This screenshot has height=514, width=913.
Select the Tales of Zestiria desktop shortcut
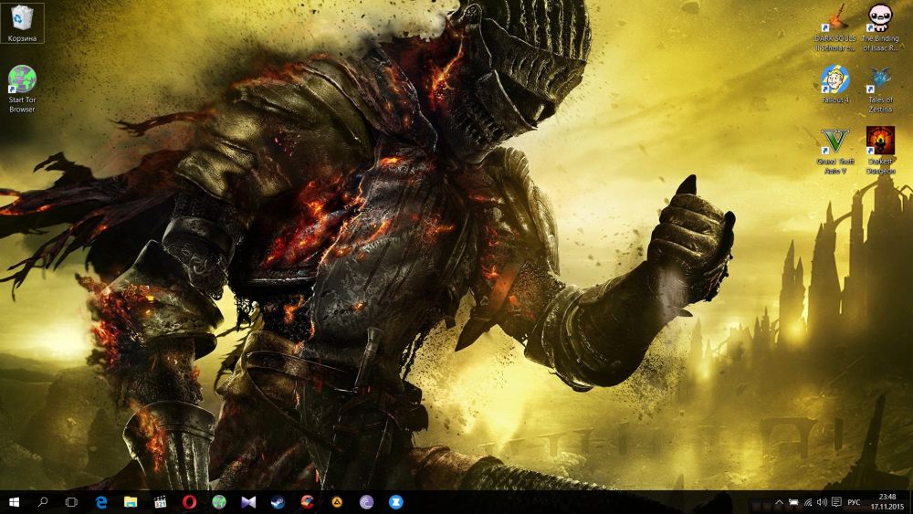pos(880,89)
